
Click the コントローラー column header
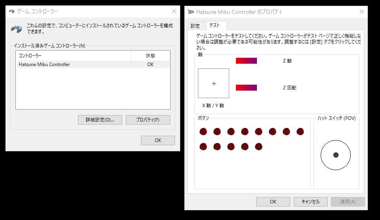coord(74,56)
